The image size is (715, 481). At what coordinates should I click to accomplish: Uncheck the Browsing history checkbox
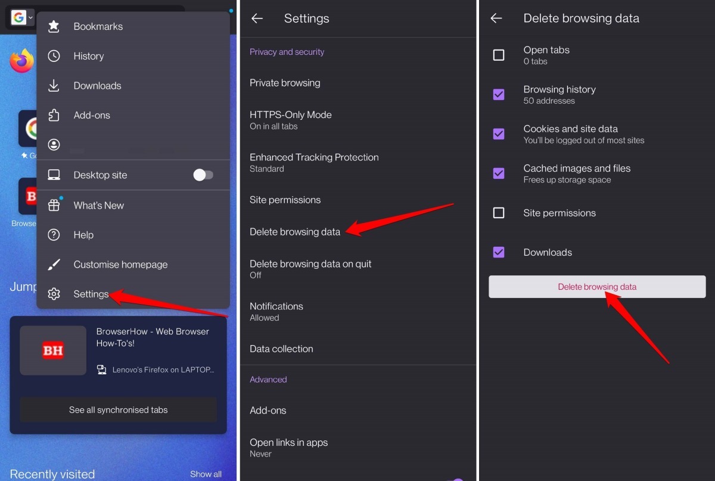[x=498, y=94]
